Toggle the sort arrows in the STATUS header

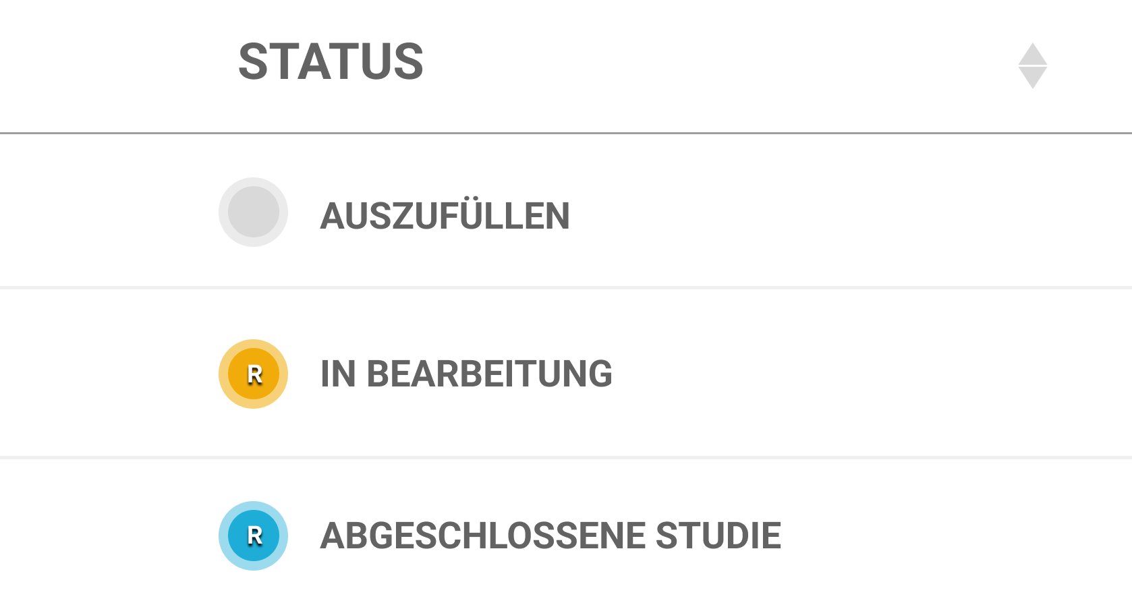1032,65
